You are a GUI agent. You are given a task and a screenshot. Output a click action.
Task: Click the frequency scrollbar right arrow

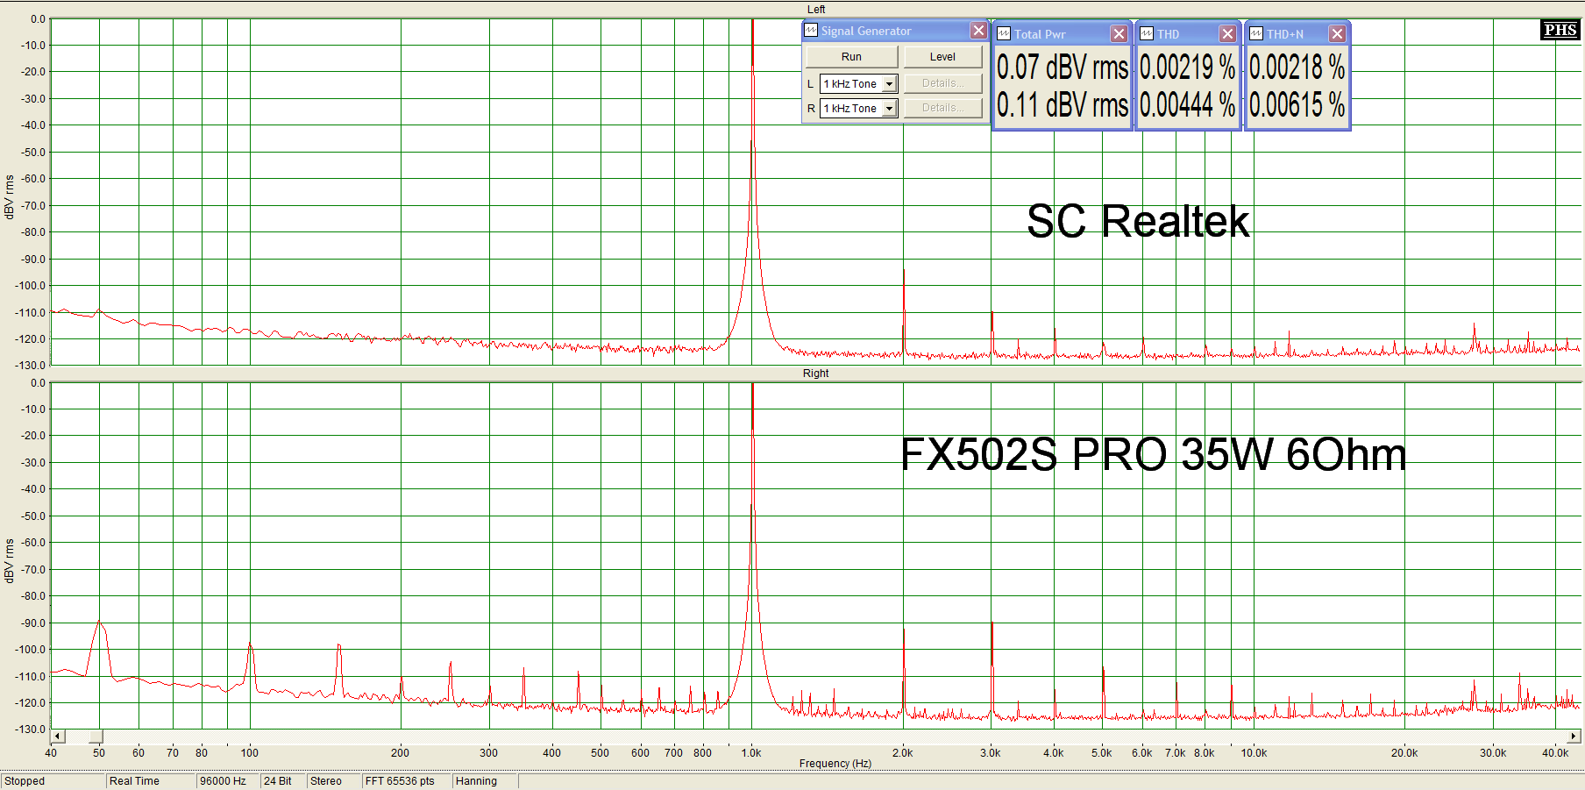(x=1574, y=737)
